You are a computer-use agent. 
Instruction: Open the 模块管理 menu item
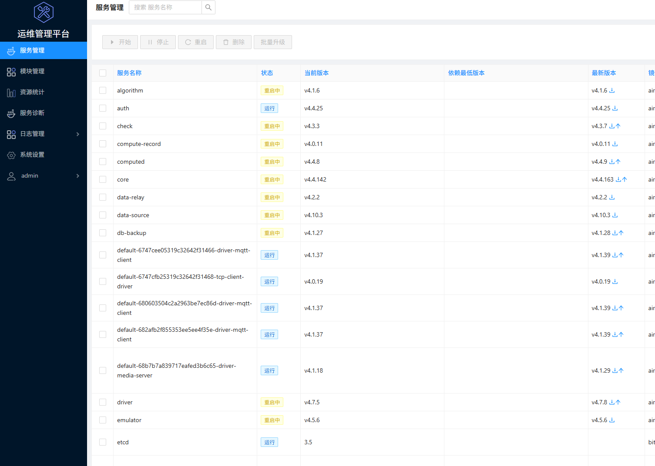(32, 71)
